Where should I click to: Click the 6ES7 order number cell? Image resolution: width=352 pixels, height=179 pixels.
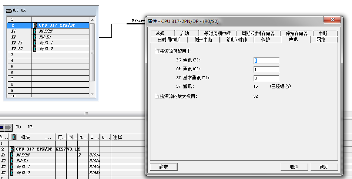pos(61,149)
